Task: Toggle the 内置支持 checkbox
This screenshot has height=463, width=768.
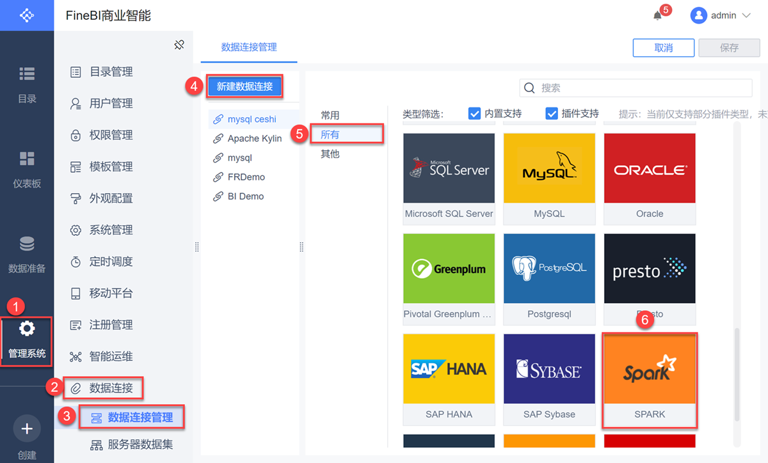Action: tap(474, 113)
